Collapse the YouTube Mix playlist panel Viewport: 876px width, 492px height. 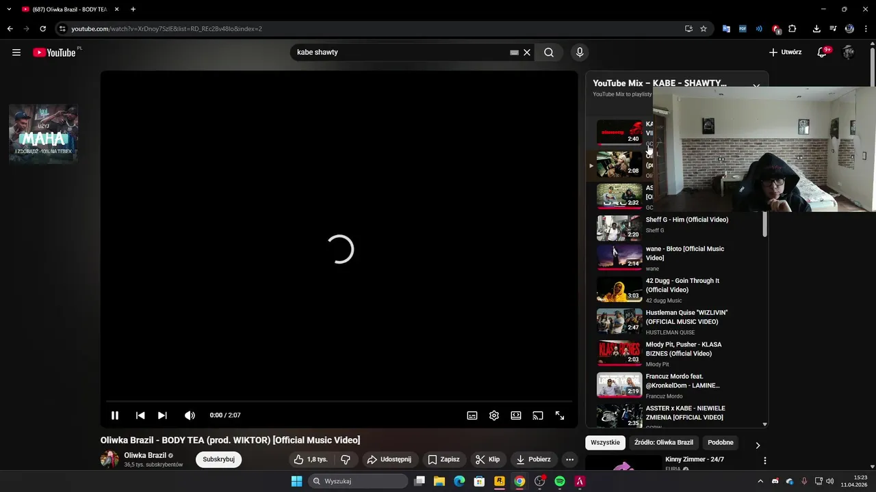(x=756, y=86)
